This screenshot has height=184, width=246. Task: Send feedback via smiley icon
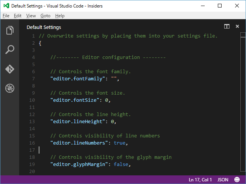(237, 179)
